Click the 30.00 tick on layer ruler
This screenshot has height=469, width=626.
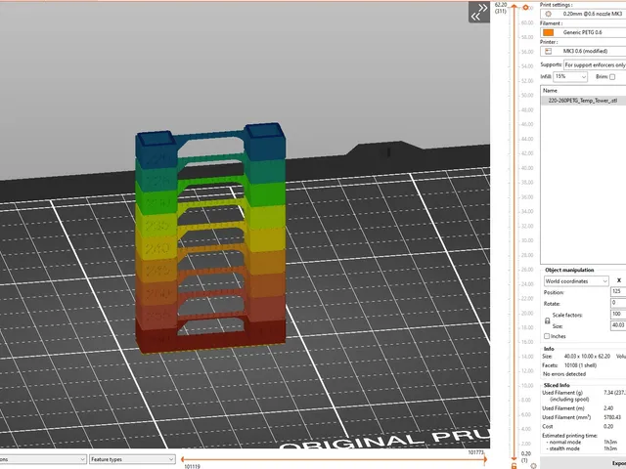coord(527,240)
